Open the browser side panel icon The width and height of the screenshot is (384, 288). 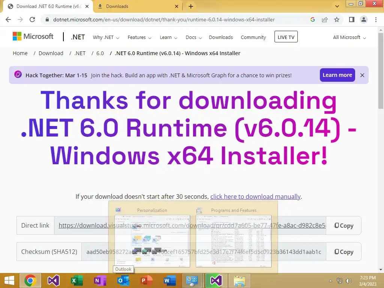pyautogui.click(x=352, y=19)
